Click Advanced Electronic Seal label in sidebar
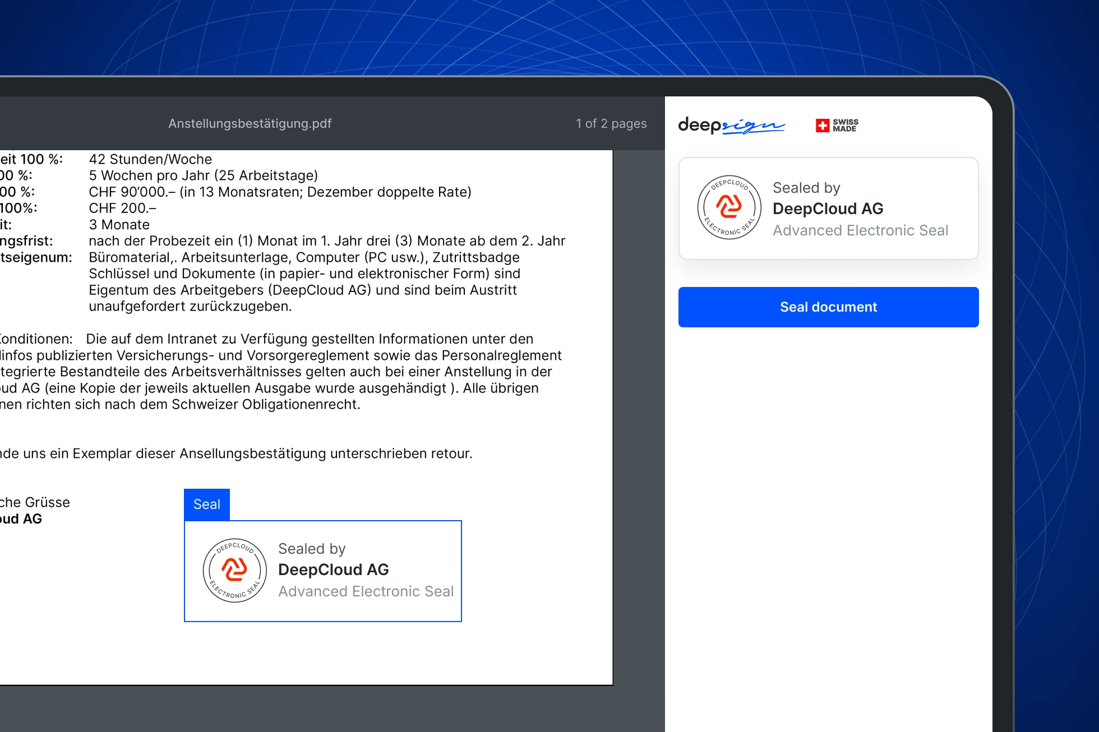1099x732 pixels. pyautogui.click(x=860, y=230)
